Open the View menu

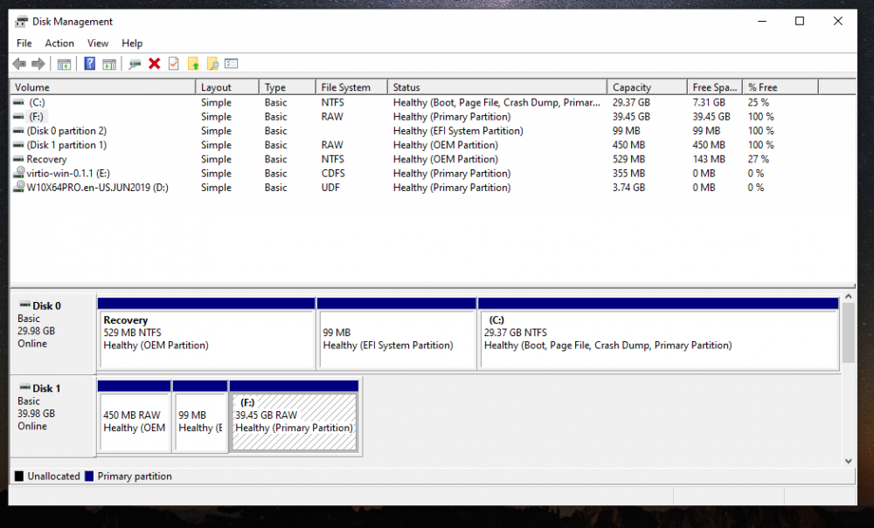coord(98,44)
